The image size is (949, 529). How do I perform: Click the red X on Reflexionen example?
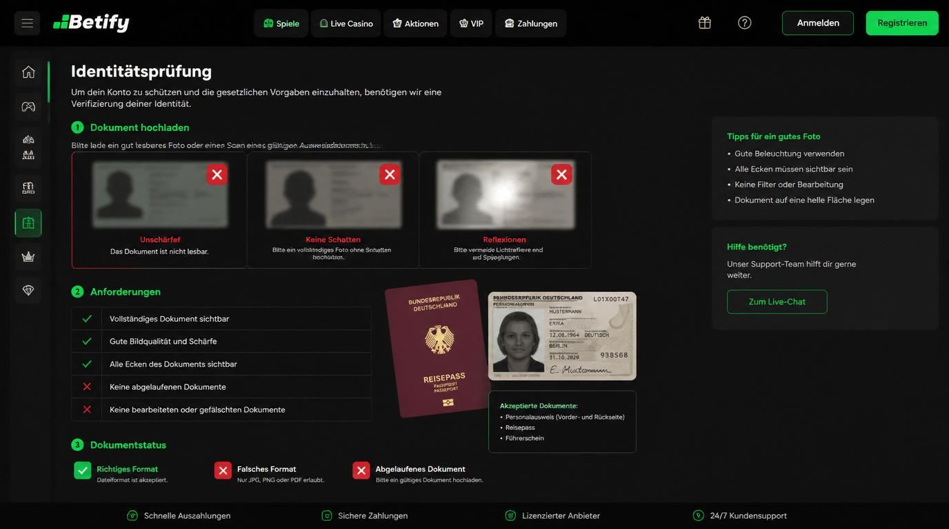(x=561, y=175)
